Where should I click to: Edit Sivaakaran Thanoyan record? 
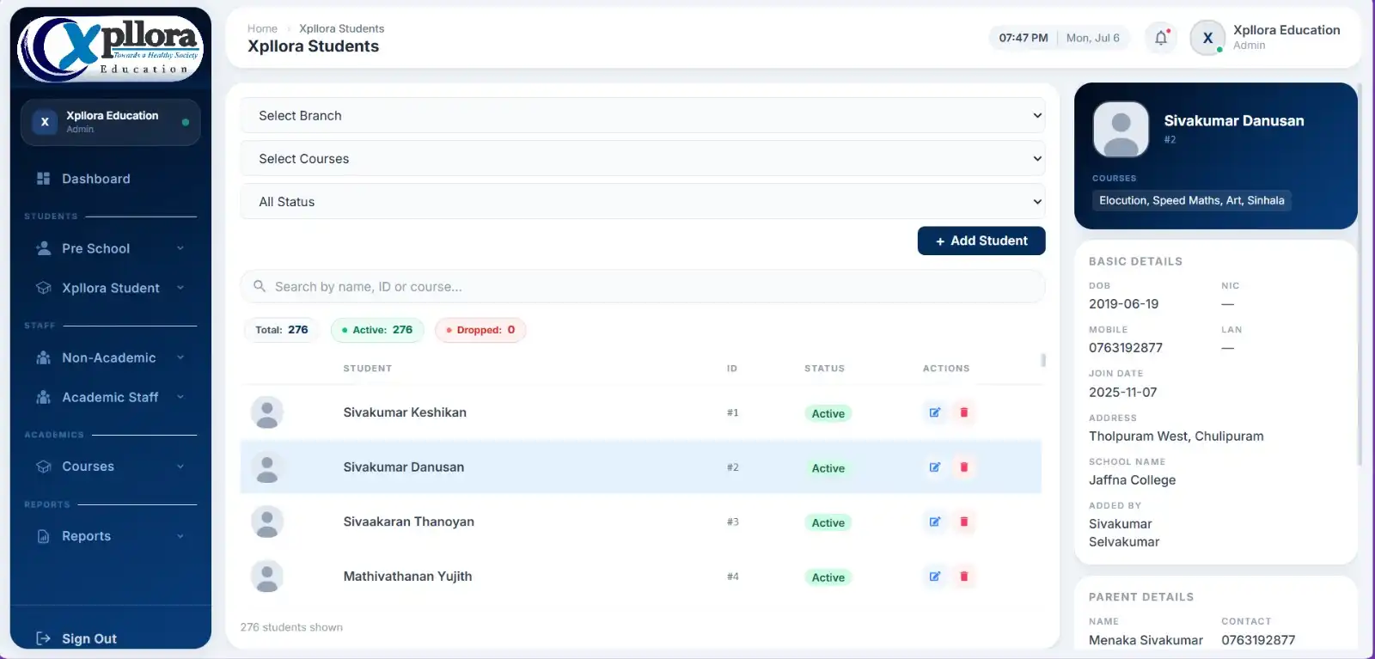(x=935, y=522)
